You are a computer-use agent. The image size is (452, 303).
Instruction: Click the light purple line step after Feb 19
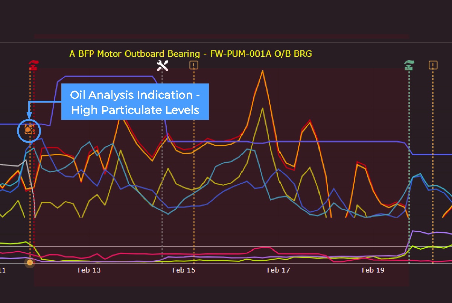coord(414,231)
